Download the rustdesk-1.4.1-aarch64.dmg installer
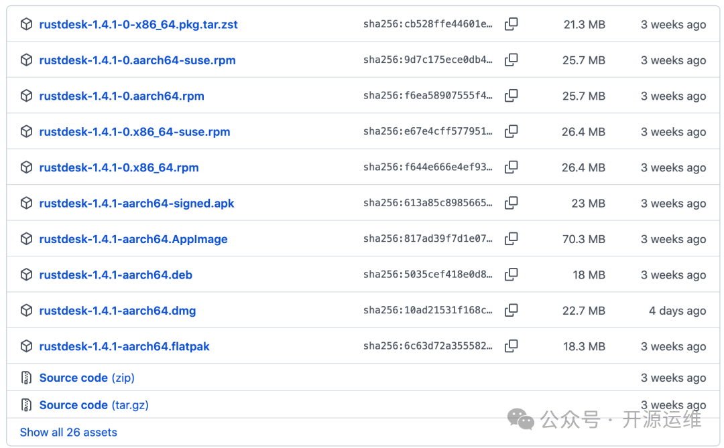The width and height of the screenshot is (724, 448). click(117, 311)
